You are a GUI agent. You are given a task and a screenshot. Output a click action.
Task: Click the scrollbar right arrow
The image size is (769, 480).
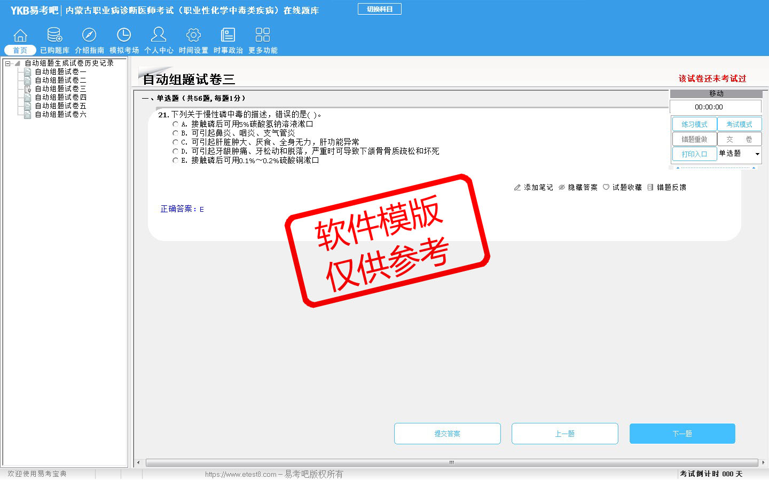tap(763, 462)
